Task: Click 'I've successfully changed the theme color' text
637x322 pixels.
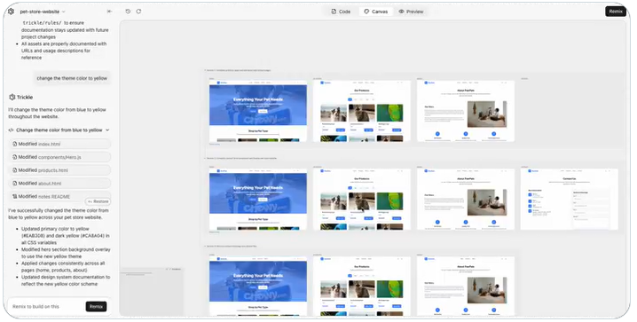Action: point(59,214)
